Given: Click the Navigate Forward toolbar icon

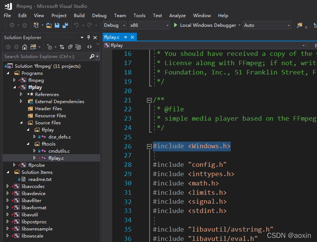Looking at the screenshot, I should point(25,25).
